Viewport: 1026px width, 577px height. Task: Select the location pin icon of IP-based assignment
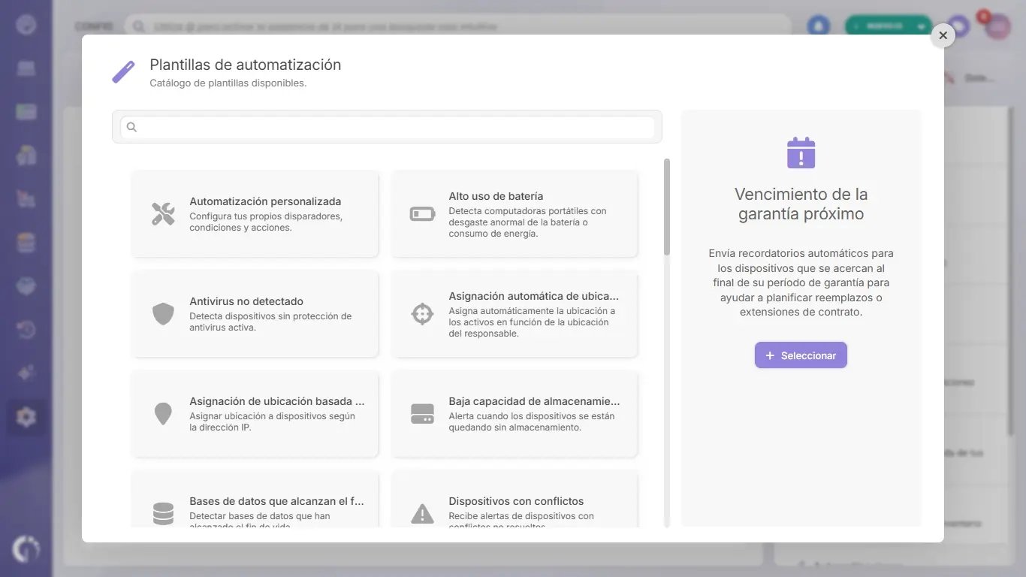(x=163, y=414)
